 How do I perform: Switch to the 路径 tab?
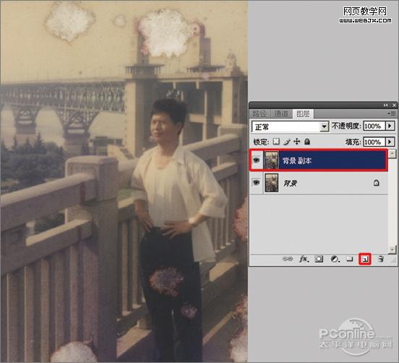(259, 114)
